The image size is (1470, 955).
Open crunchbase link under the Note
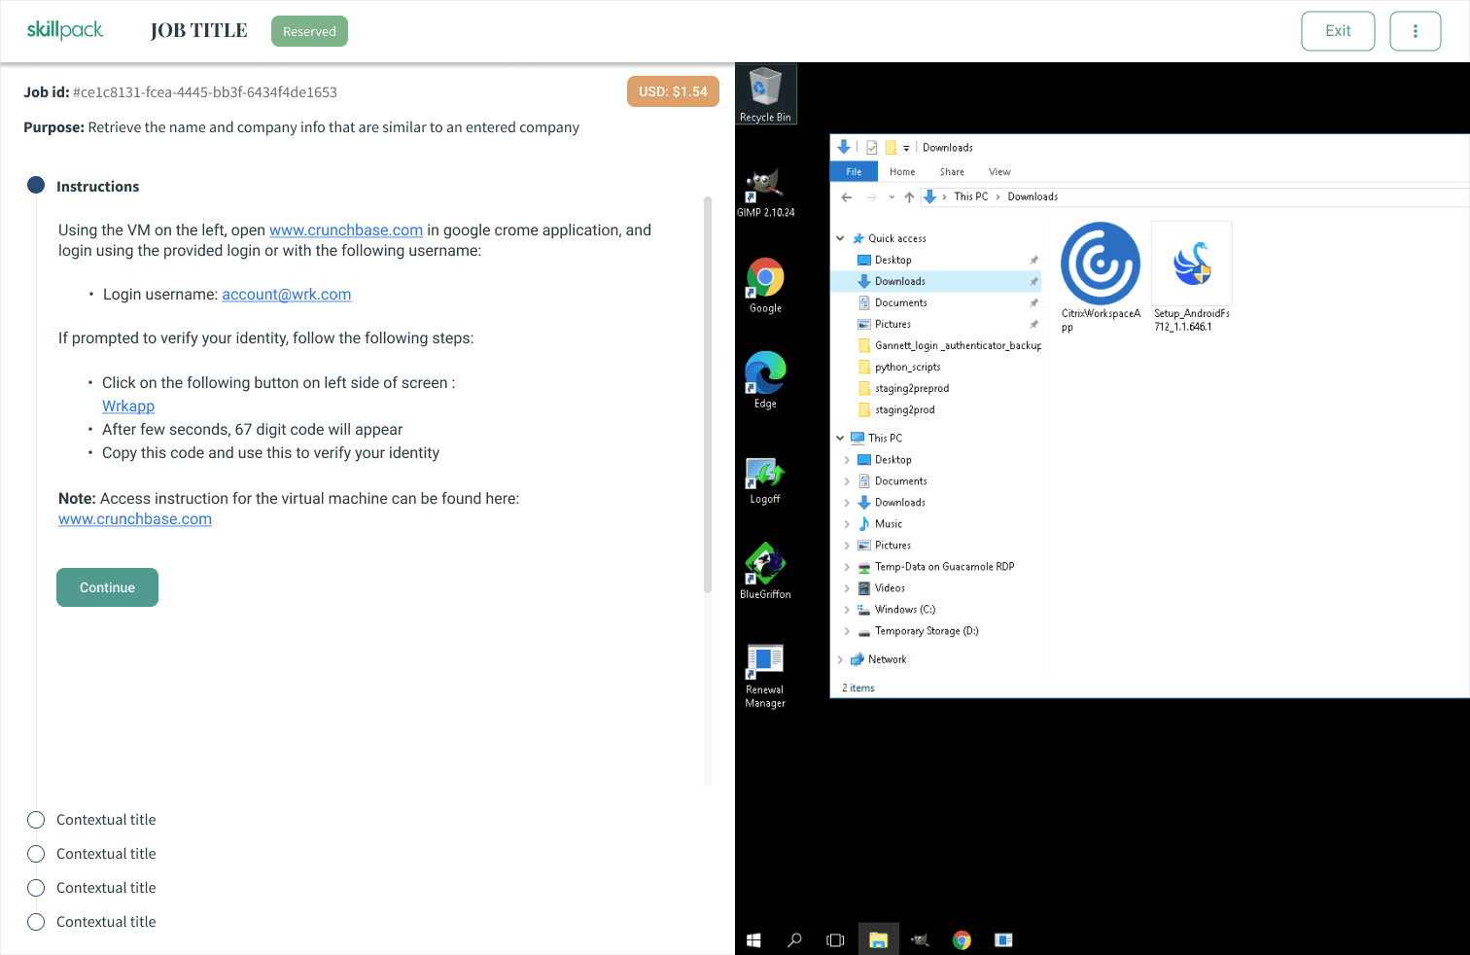click(135, 519)
